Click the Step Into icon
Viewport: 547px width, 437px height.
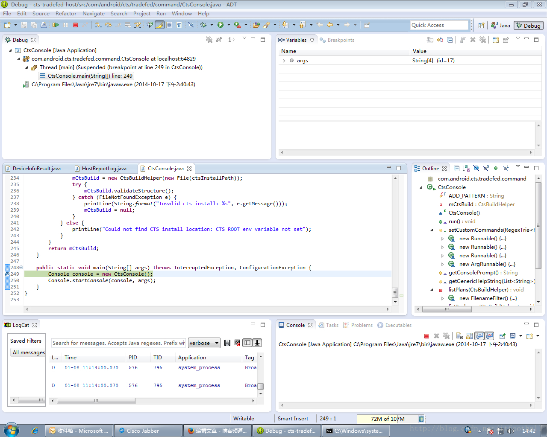click(x=98, y=25)
